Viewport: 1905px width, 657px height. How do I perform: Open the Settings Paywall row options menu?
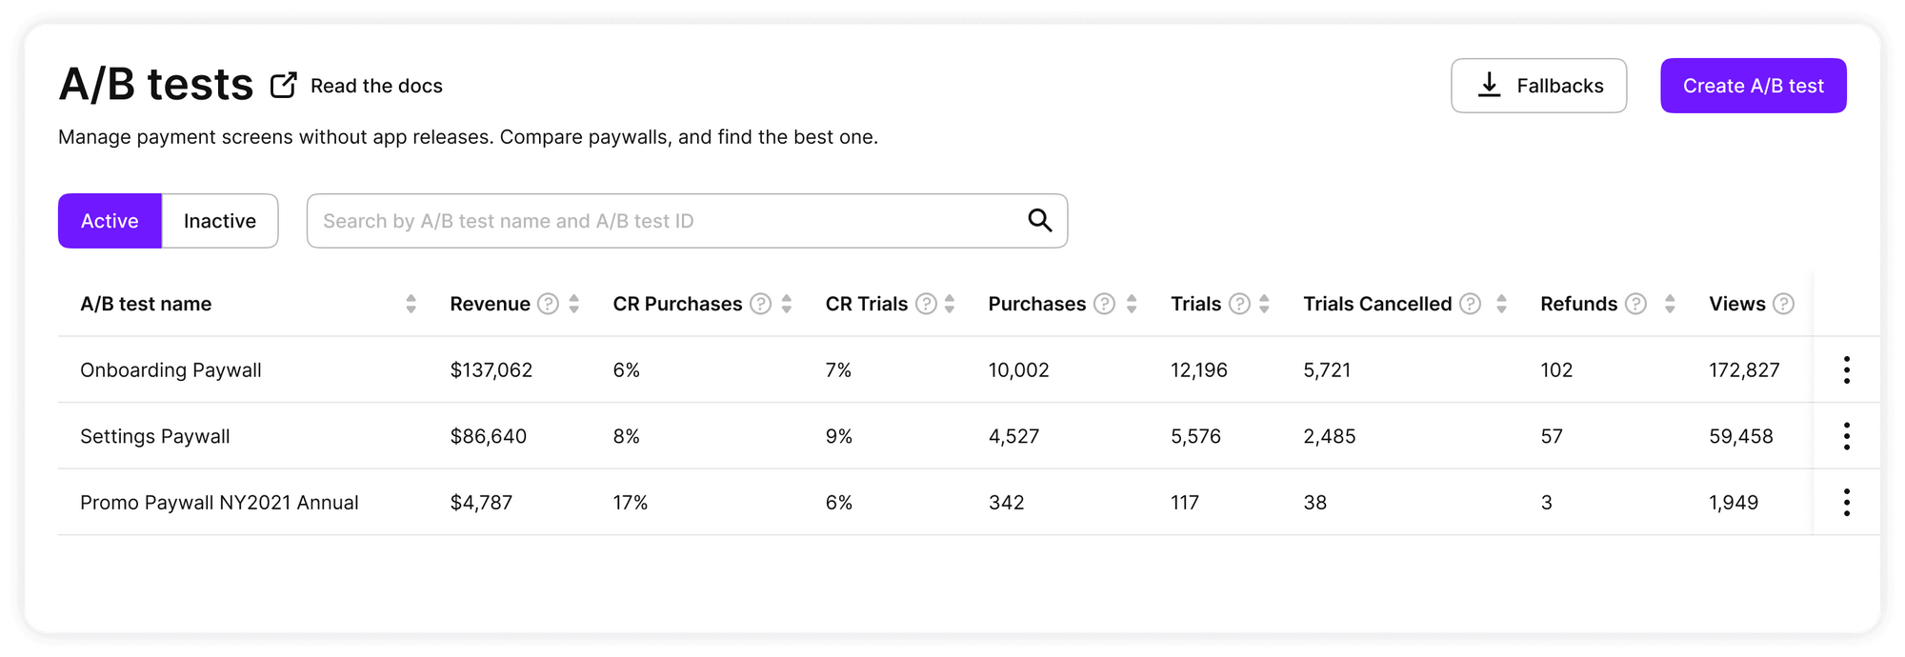point(1846,436)
